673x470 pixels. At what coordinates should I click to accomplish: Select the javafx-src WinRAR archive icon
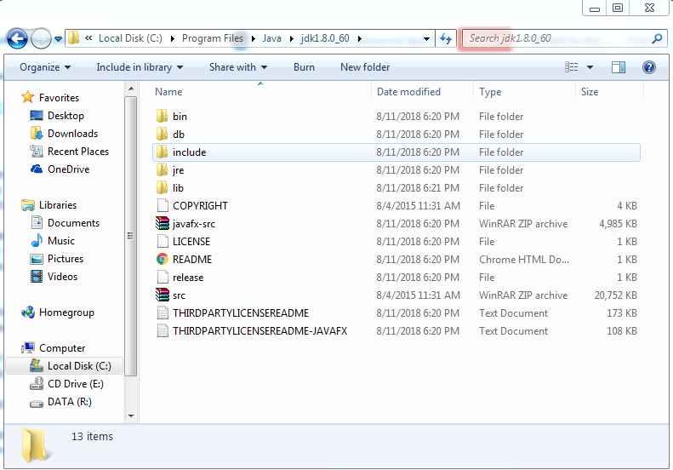(162, 223)
